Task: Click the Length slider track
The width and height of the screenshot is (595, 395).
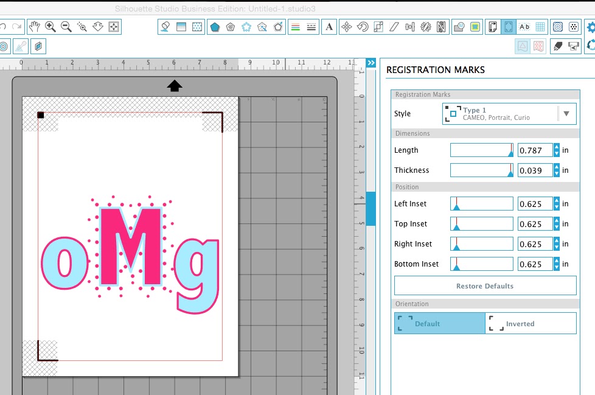Action: (482, 150)
